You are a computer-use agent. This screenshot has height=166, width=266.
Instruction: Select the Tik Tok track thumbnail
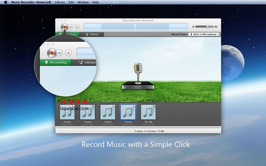pos(148,112)
